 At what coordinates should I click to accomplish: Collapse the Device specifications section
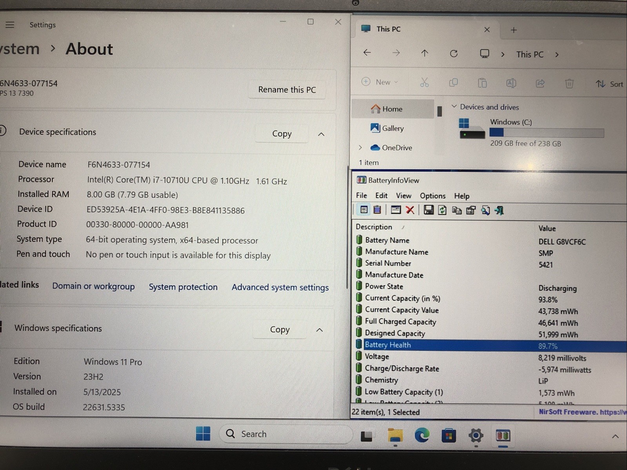pos(321,134)
